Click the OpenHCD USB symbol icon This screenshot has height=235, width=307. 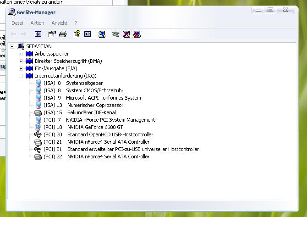[x=38, y=134]
